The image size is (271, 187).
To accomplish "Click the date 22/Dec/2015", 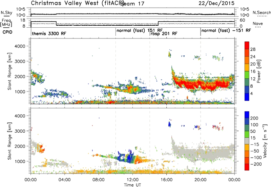I will coord(216,3).
